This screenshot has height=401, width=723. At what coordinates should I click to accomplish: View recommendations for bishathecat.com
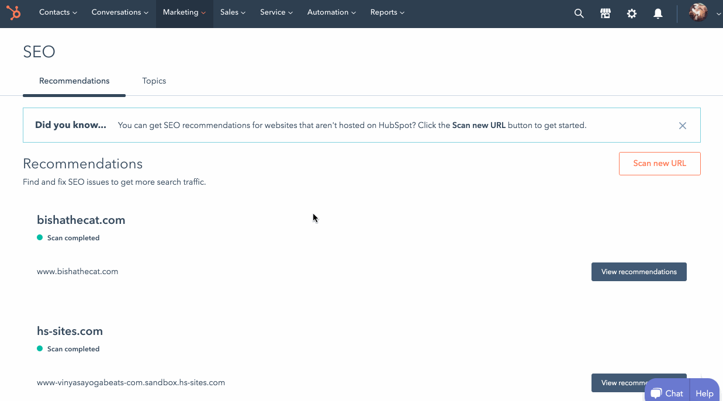point(639,272)
